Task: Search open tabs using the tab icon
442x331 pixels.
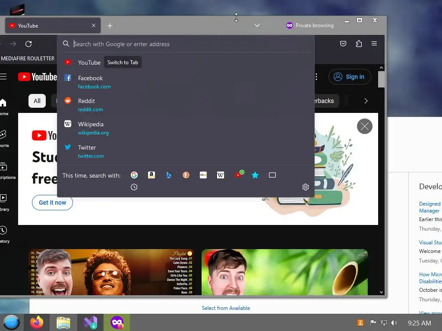Action: point(272,175)
